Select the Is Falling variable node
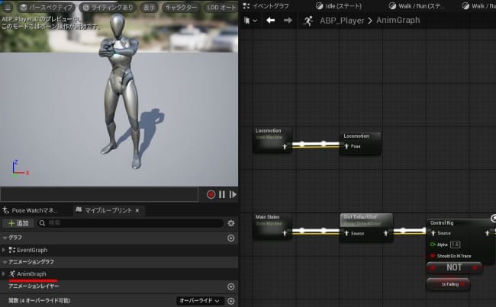This screenshot has height=307, width=496. (449, 284)
